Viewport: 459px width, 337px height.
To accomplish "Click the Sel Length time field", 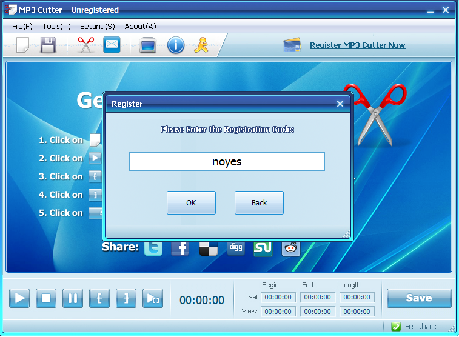I will coord(357,297).
